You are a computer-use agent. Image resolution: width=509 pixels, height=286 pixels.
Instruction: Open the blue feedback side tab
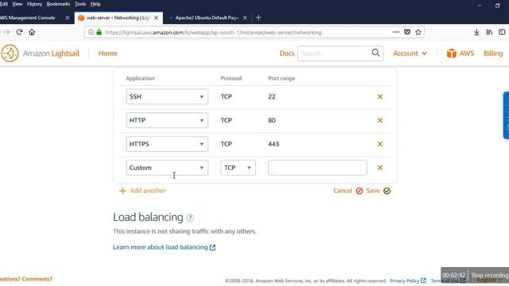506,115
